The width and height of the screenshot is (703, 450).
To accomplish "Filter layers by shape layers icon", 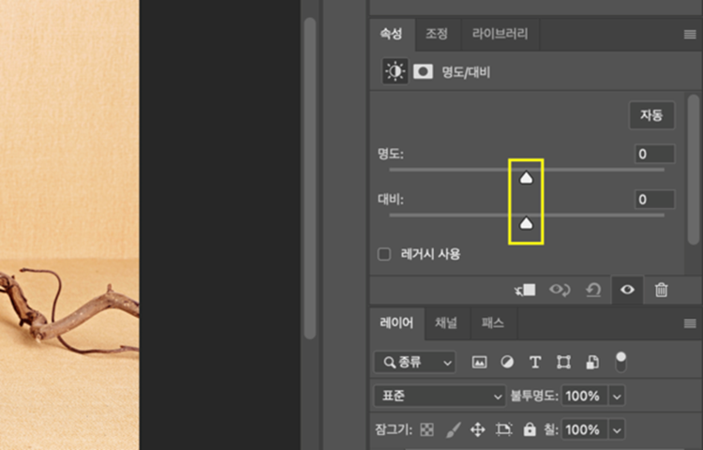I will (x=563, y=362).
